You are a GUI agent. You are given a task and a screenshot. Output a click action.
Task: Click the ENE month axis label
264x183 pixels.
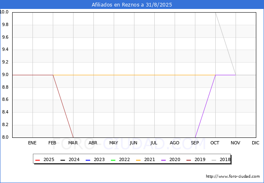pos(32,143)
